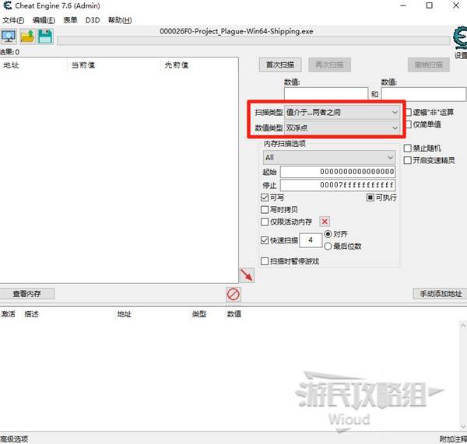
Task: Click the select process computer icon
Action: 9,37
